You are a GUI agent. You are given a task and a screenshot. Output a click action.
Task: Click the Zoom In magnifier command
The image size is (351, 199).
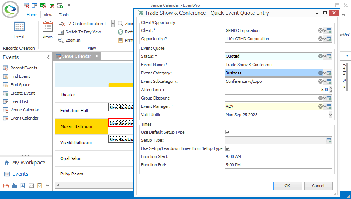point(69,40)
